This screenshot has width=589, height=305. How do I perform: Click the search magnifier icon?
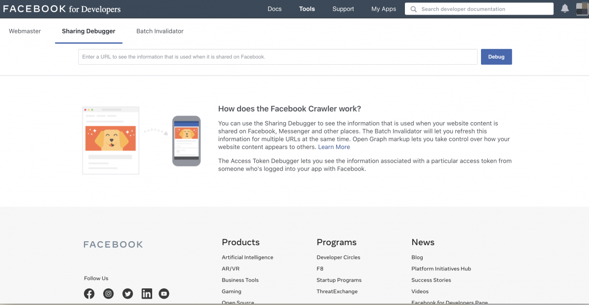coord(413,9)
